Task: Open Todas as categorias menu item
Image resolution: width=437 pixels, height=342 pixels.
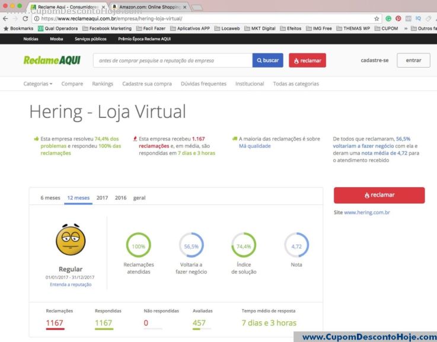Action: 296,84
